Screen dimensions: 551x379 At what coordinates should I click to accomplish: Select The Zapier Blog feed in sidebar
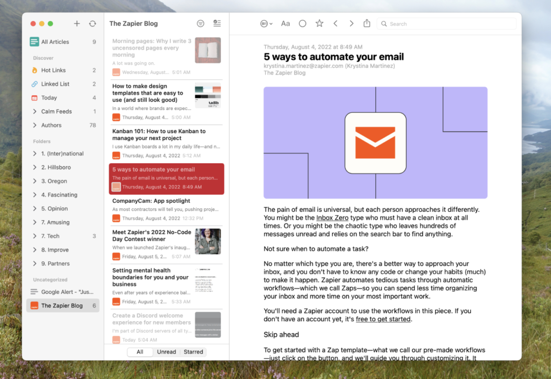63,305
